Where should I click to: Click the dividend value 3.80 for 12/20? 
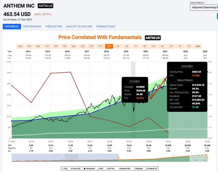pyautogui.click(x=149, y=151)
